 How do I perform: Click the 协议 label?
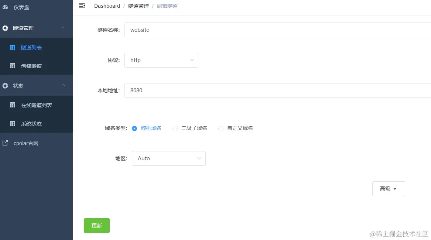(x=114, y=60)
